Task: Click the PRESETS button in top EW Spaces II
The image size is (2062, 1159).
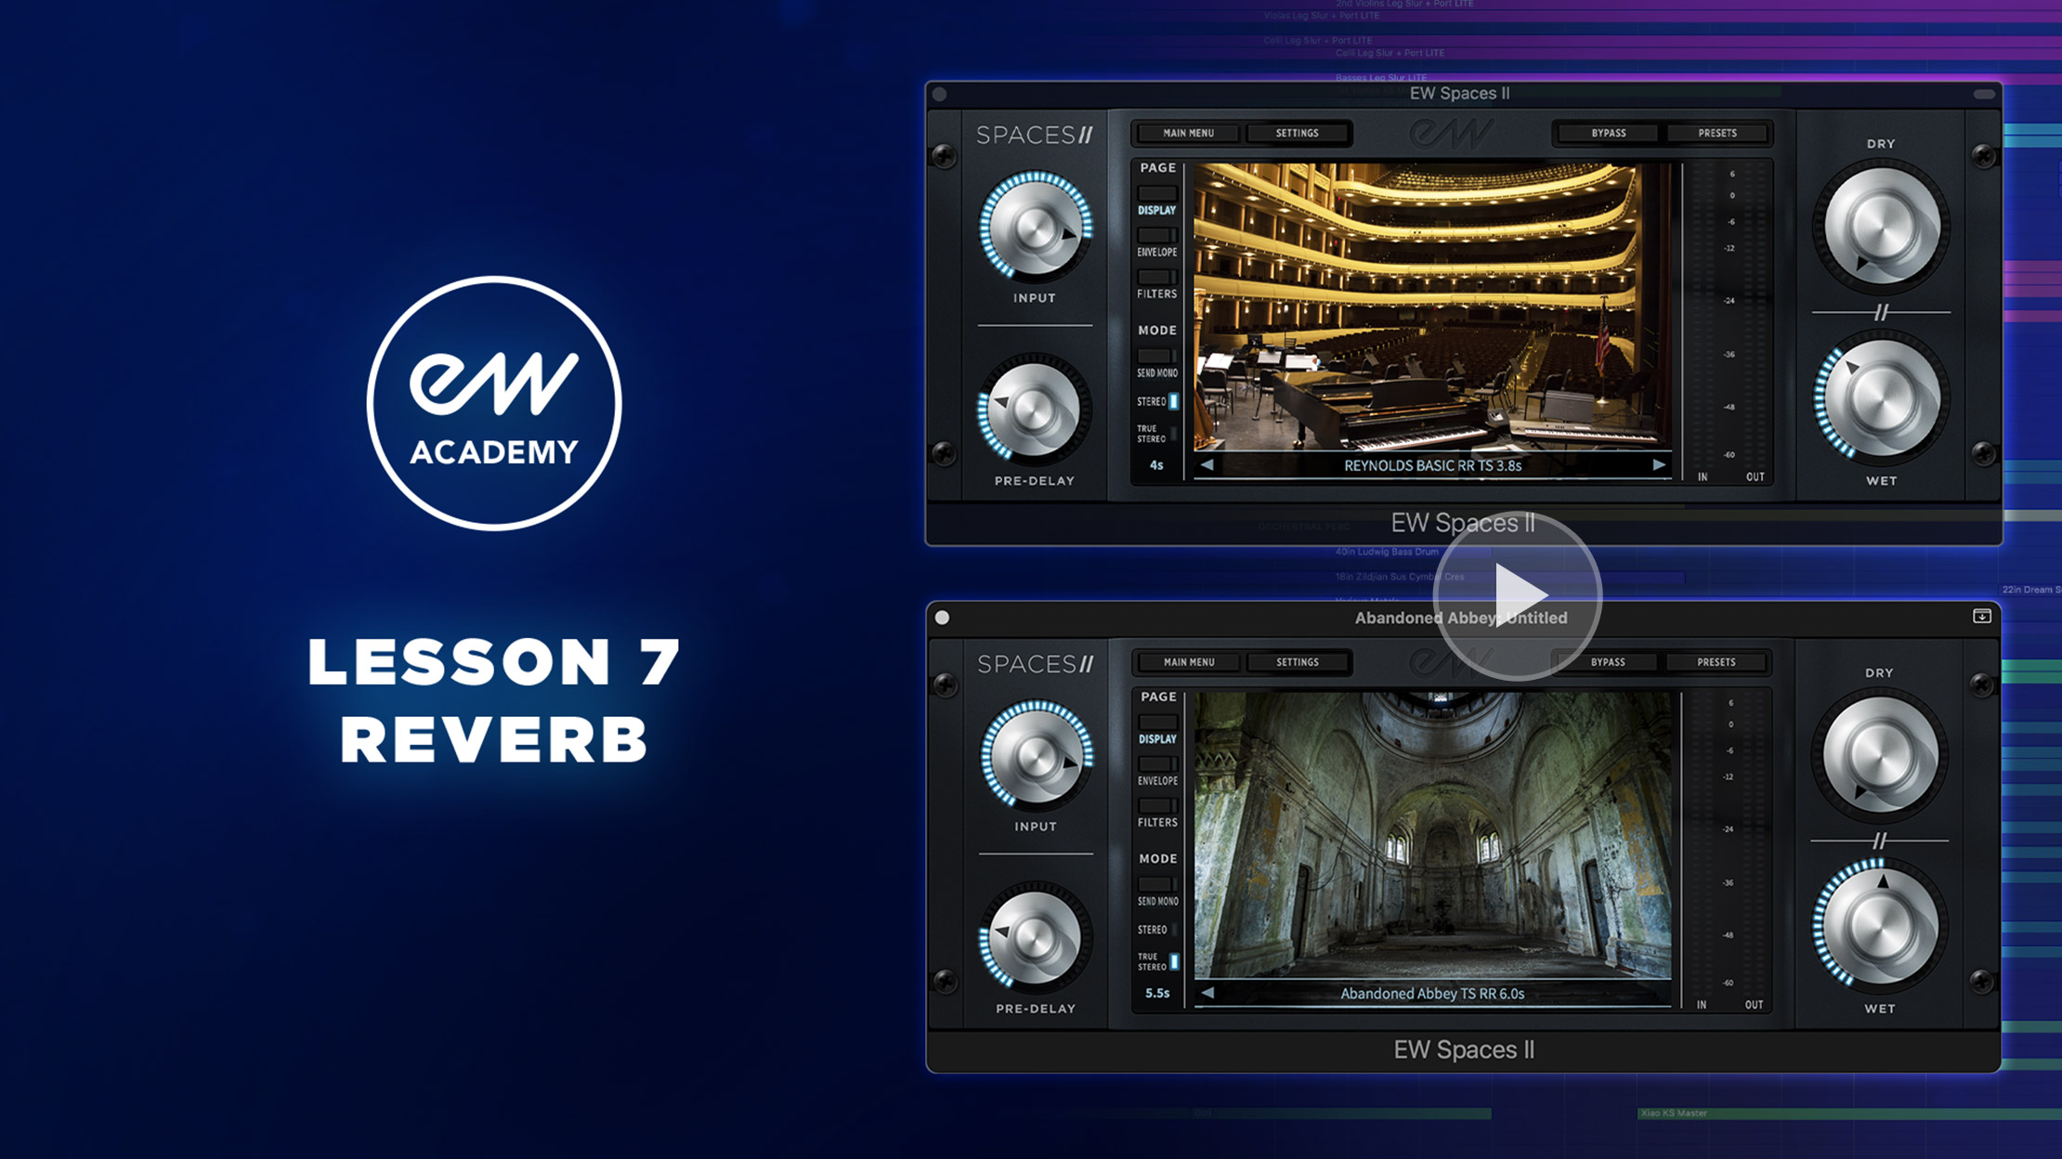Action: 1715,133
